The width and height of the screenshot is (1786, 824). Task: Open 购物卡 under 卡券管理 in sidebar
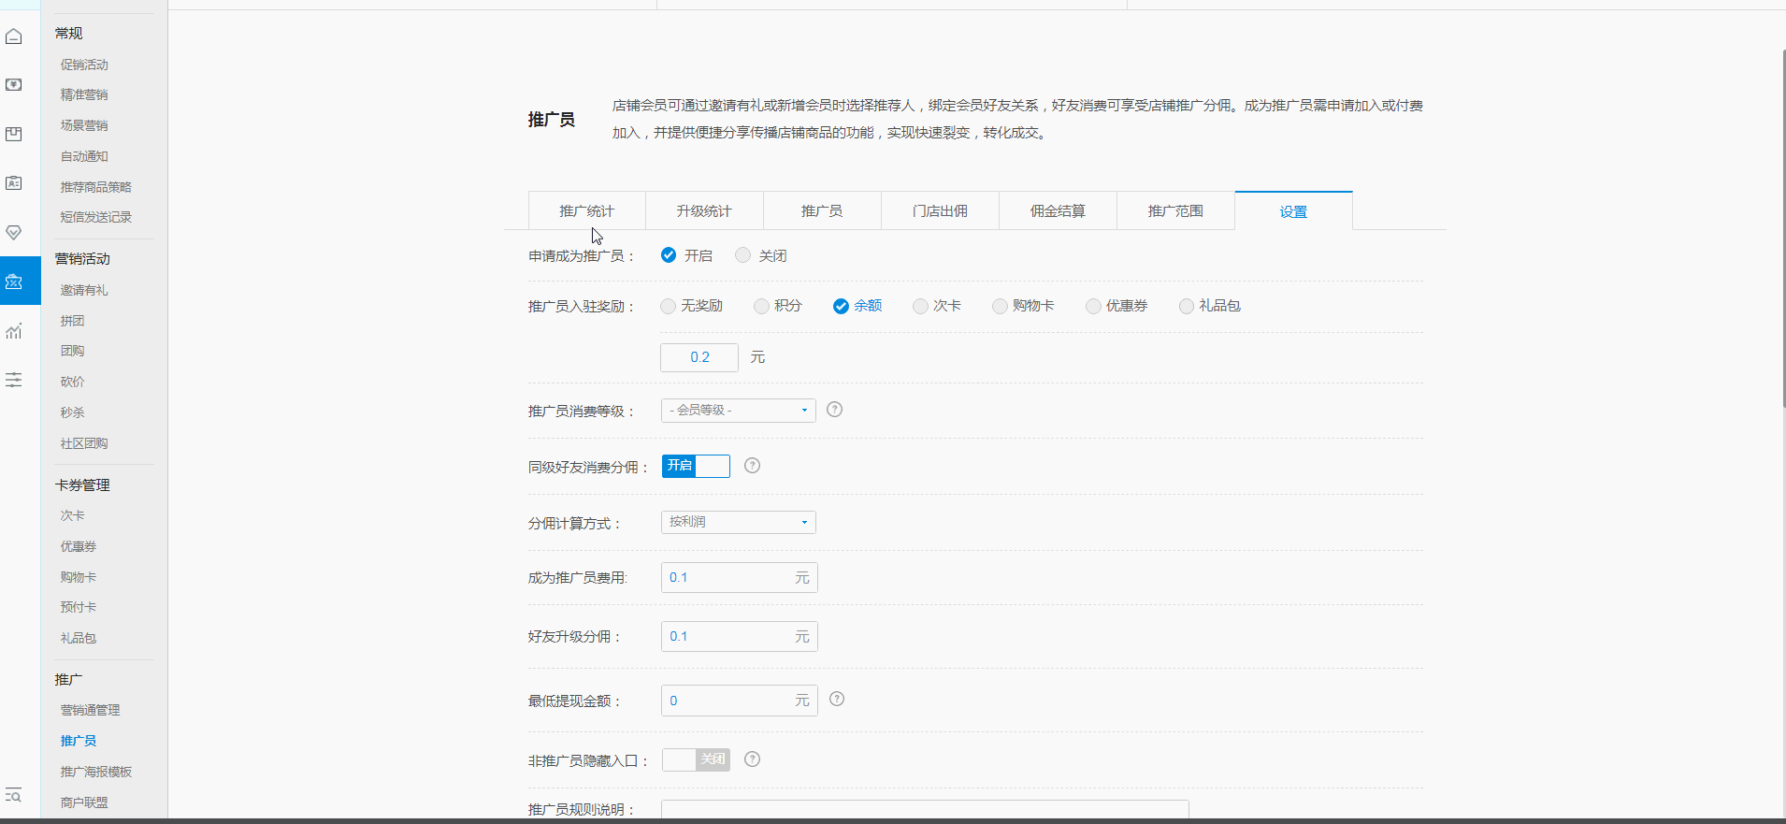[79, 577]
